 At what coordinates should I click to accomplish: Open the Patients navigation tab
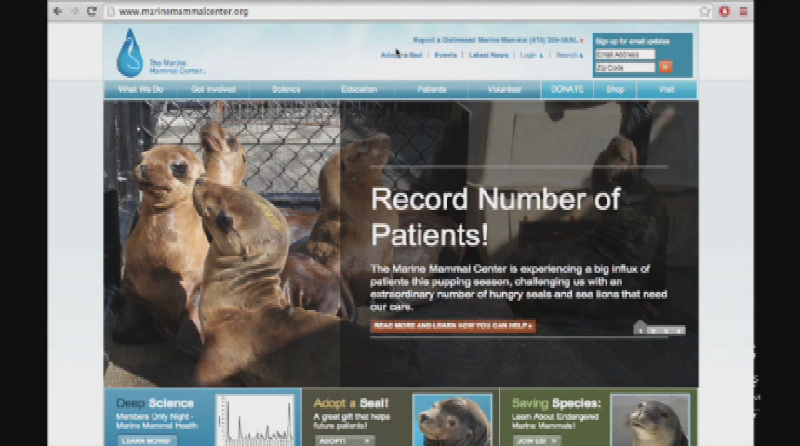(x=431, y=89)
